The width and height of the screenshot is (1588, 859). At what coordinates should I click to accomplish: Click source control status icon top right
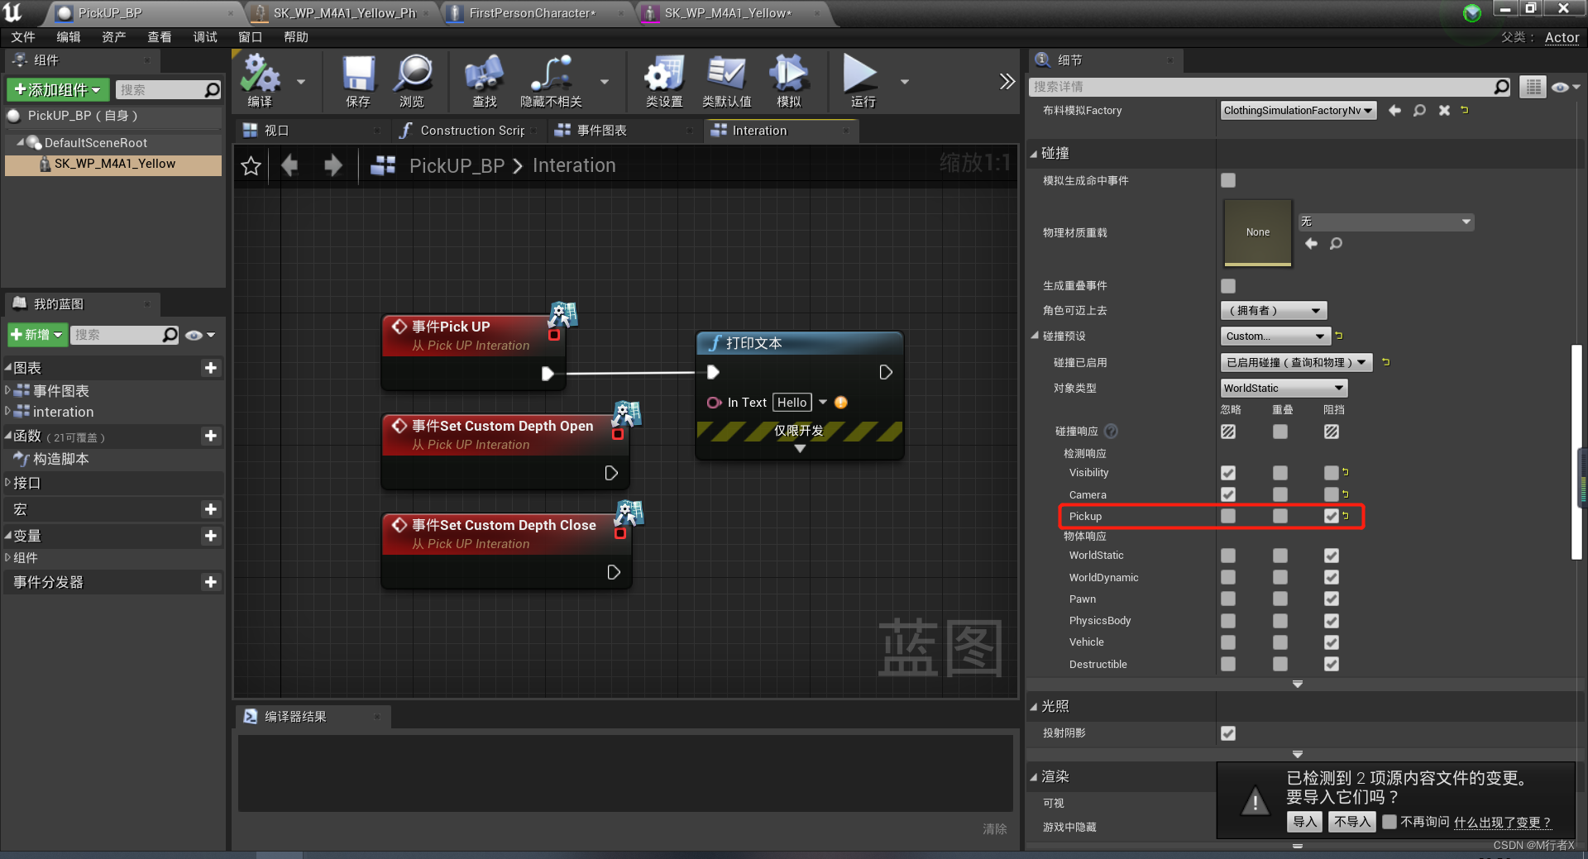point(1472,12)
